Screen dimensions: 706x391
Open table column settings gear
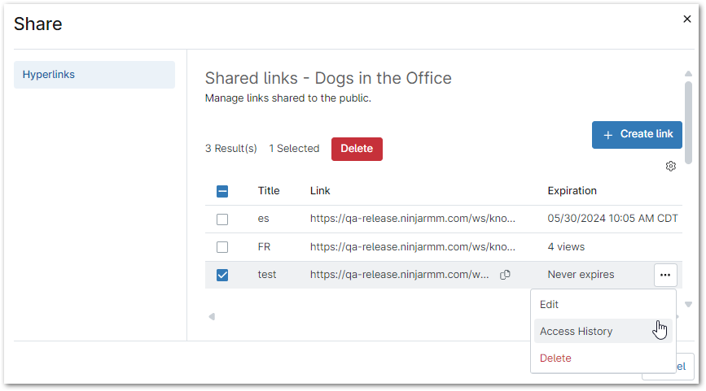click(671, 166)
